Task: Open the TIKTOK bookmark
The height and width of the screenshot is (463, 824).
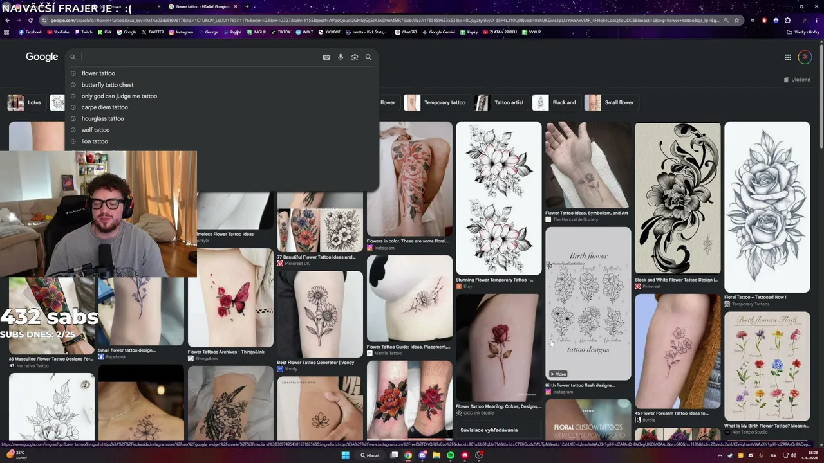Action: (281, 32)
